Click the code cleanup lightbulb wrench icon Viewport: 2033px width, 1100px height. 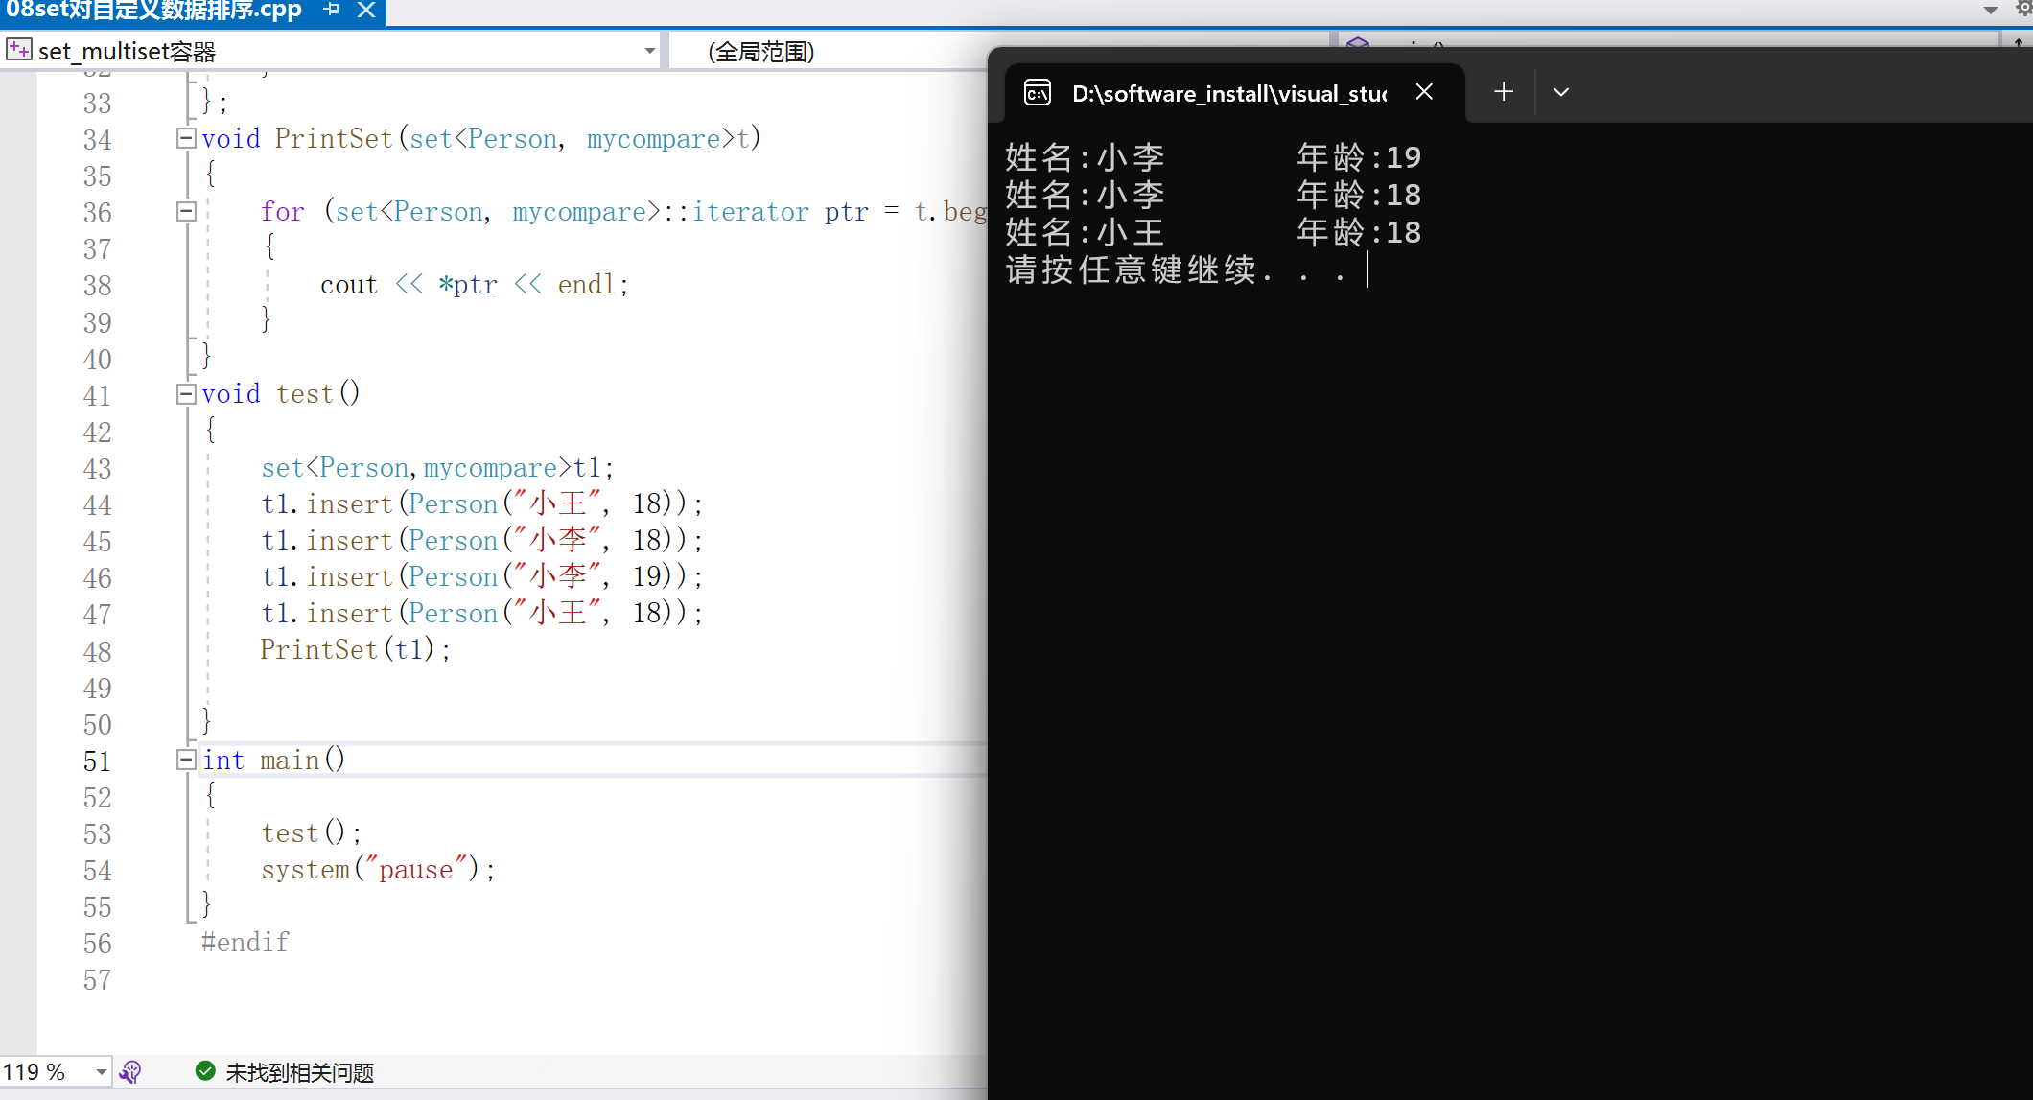coord(130,1071)
